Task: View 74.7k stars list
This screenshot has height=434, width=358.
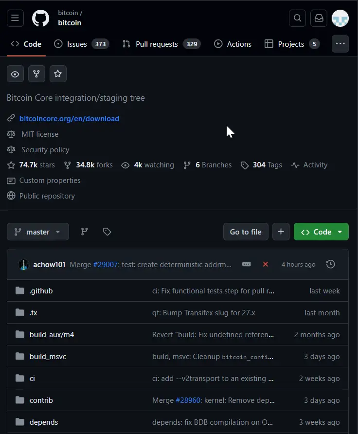Action: 31,165
